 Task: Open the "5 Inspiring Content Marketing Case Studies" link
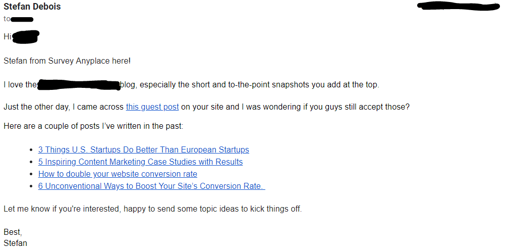coord(140,162)
